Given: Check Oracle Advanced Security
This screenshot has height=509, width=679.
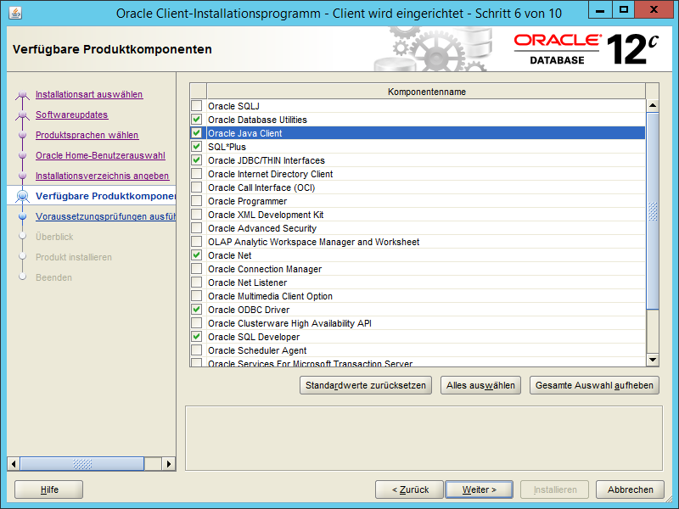Looking at the screenshot, I should [197, 228].
